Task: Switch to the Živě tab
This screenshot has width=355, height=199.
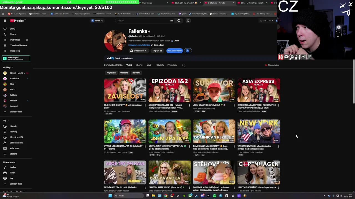Action: tap(149, 65)
